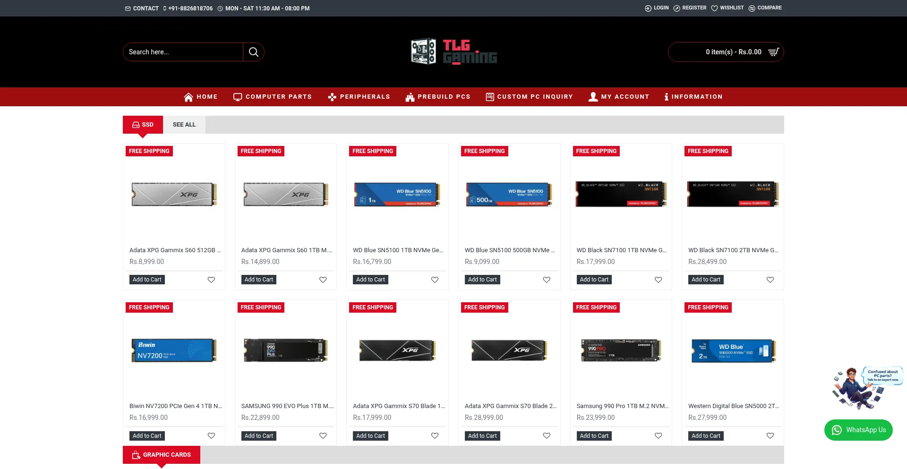907x469 pixels.
Task: Wishlist heart for Western Digital Blue SN5000
Action: click(x=770, y=435)
